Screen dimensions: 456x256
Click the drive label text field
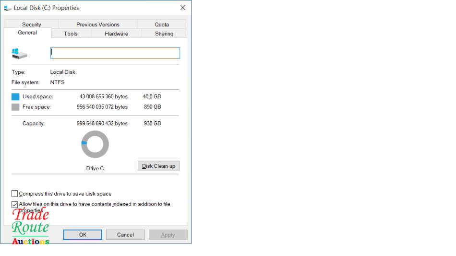tap(115, 53)
